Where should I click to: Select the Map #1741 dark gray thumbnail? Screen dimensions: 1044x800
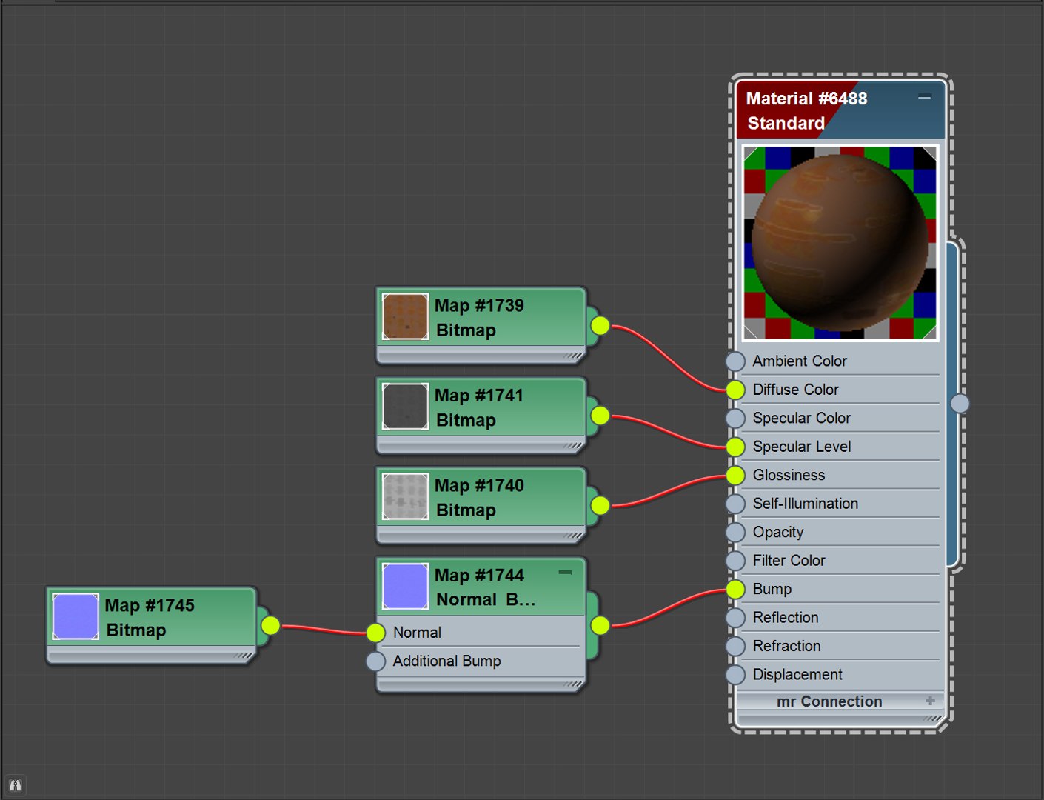pos(405,407)
